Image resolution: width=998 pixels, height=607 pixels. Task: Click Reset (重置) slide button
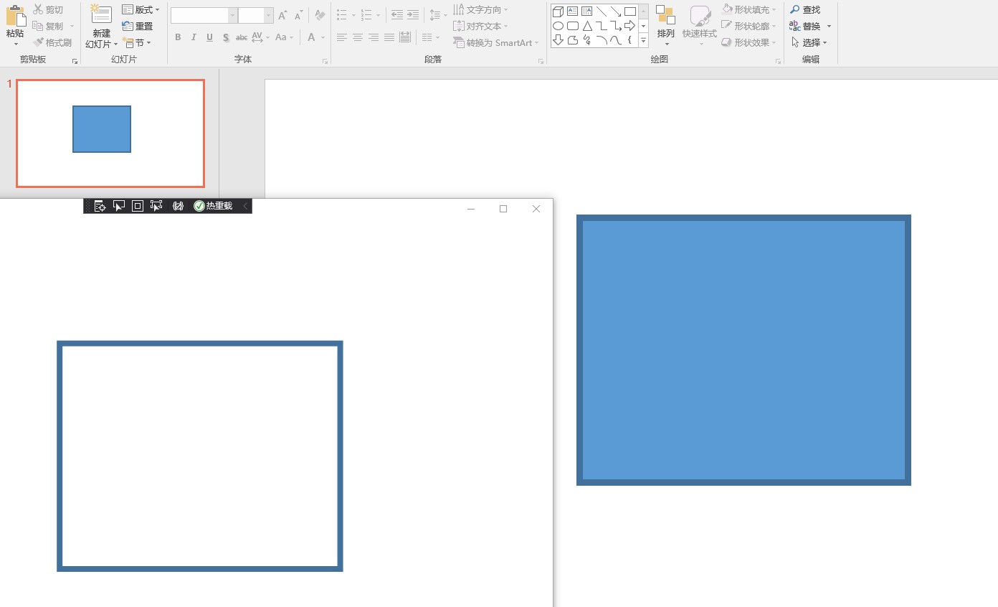pos(138,27)
